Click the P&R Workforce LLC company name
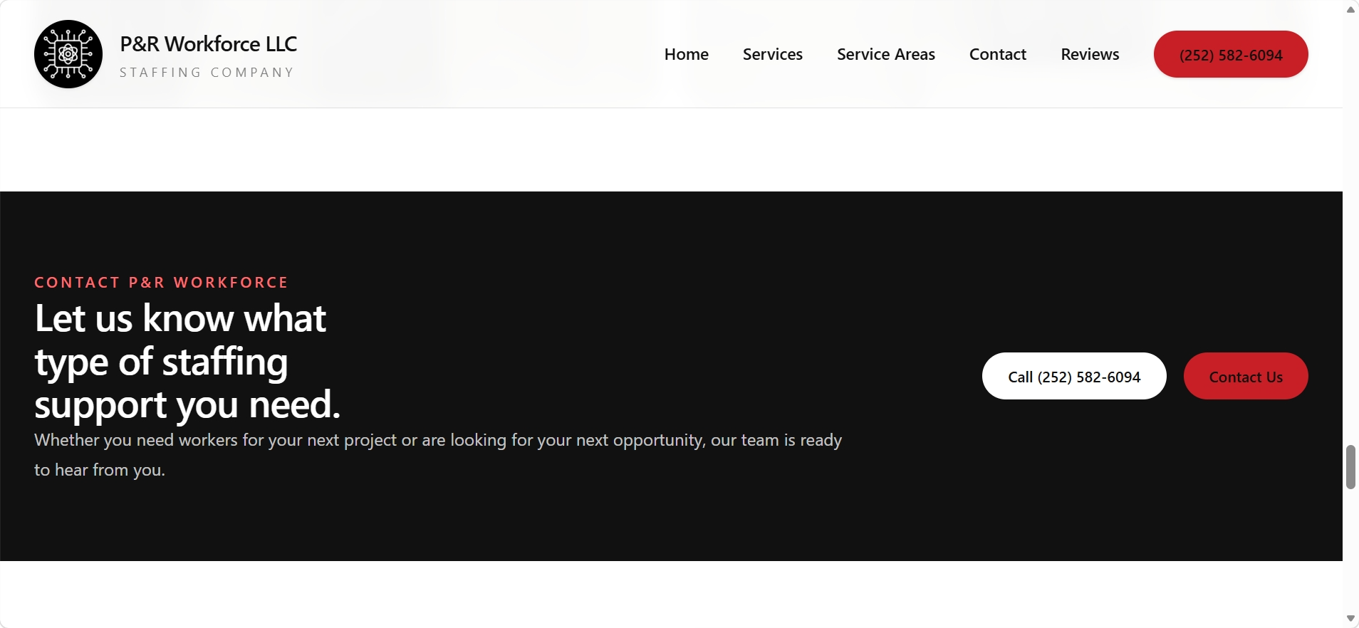Screen dimensions: 1359x628 tap(208, 44)
